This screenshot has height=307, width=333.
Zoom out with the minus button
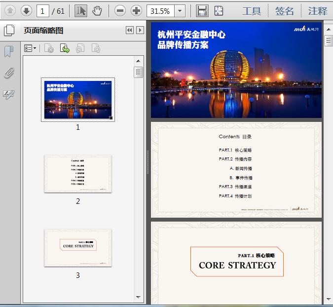120,11
